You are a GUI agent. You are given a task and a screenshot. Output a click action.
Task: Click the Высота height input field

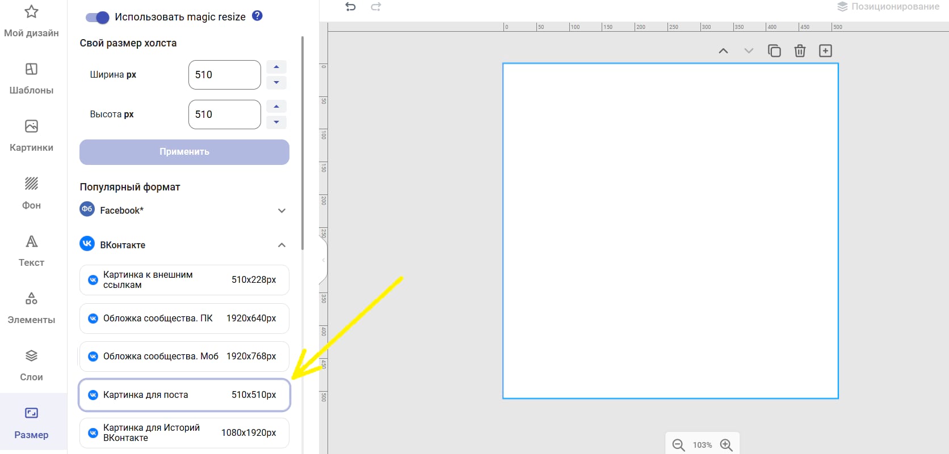tap(225, 114)
